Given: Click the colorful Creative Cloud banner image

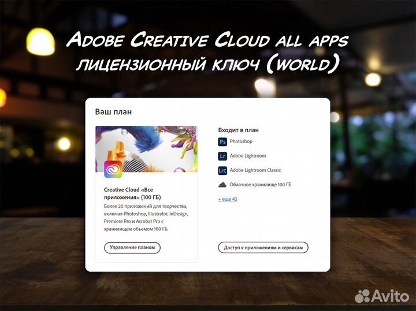Looking at the screenshot, I should [x=146, y=149].
